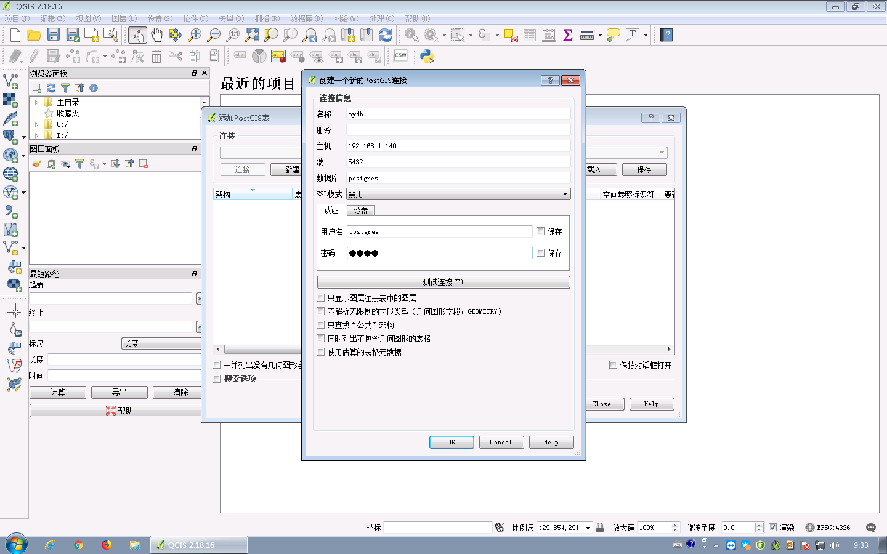
Task: Click Cancel in new PostGIS connection dialog
Action: (501, 442)
